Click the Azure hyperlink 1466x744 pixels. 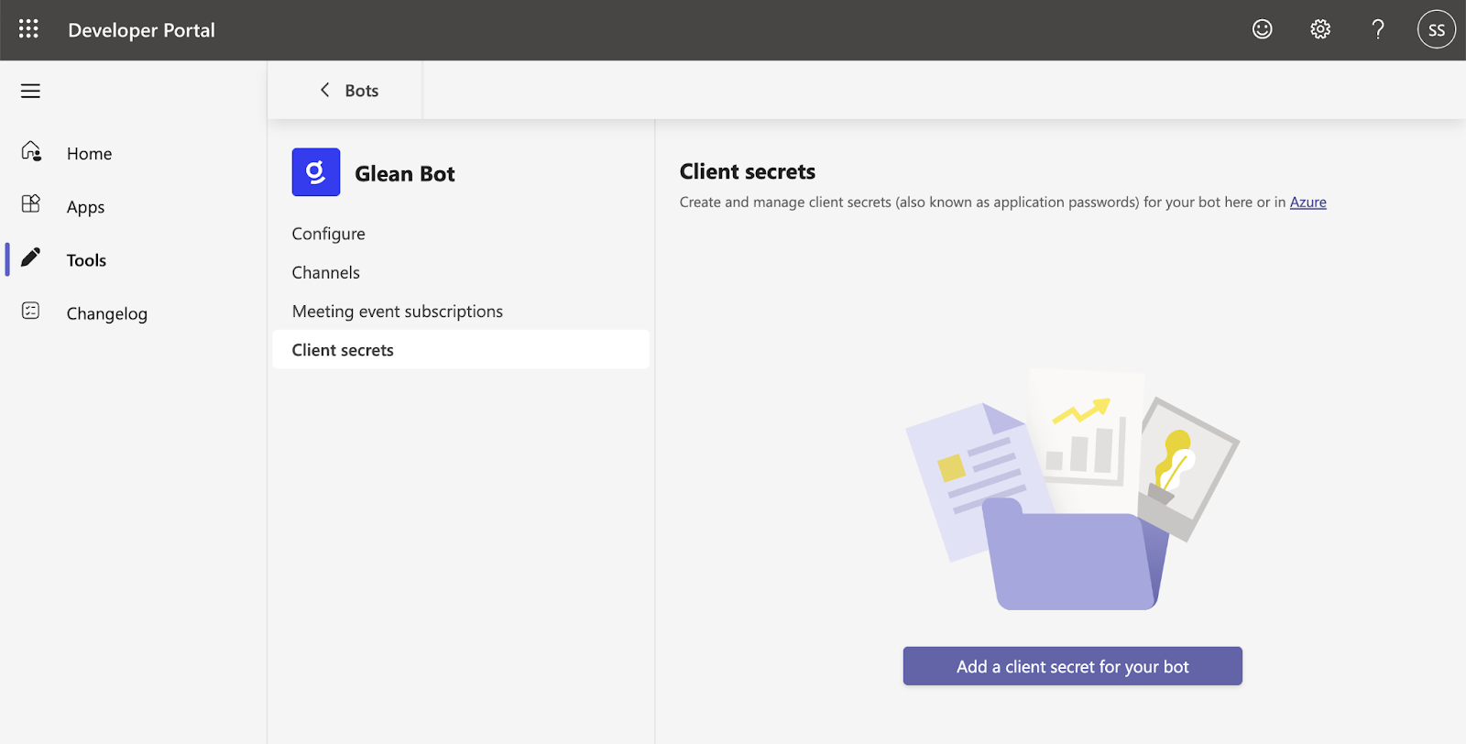pyautogui.click(x=1307, y=202)
